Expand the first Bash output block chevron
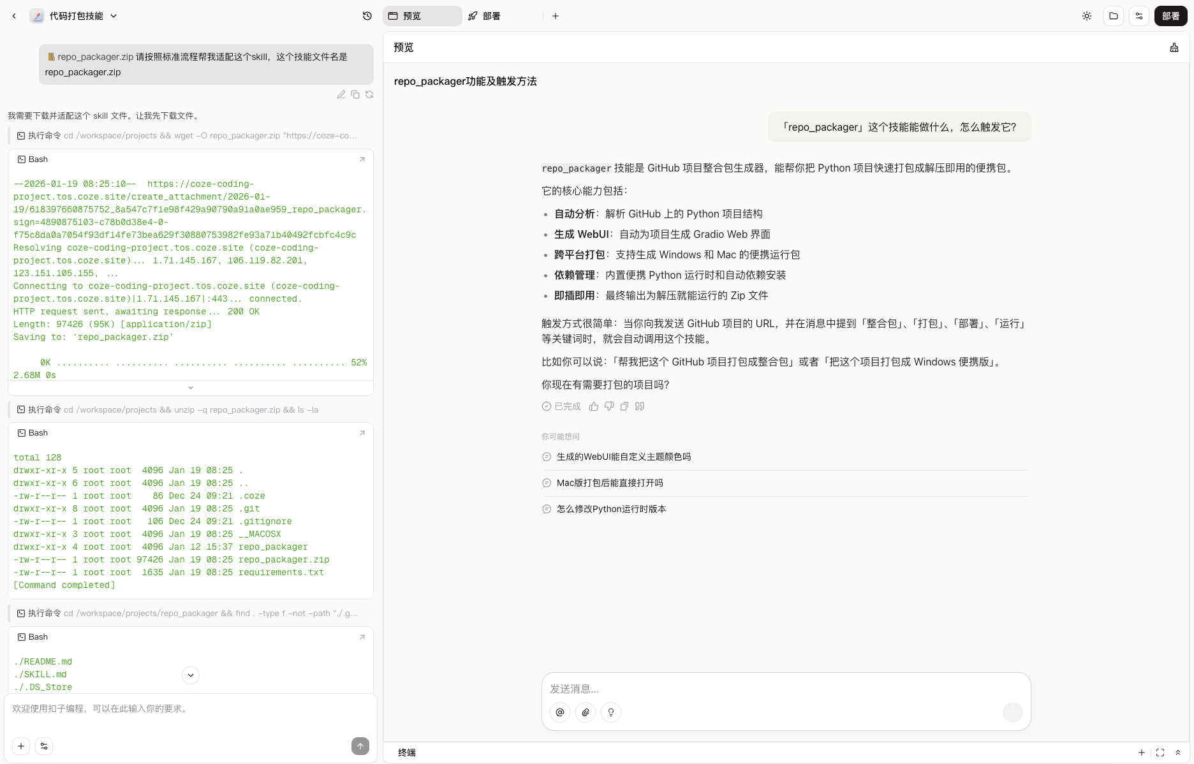1194x764 pixels. (x=190, y=387)
